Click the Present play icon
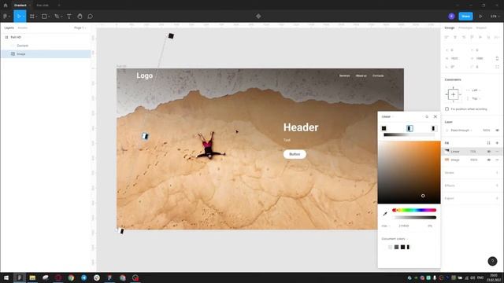Screen dimensions: 504x283 click(480, 16)
